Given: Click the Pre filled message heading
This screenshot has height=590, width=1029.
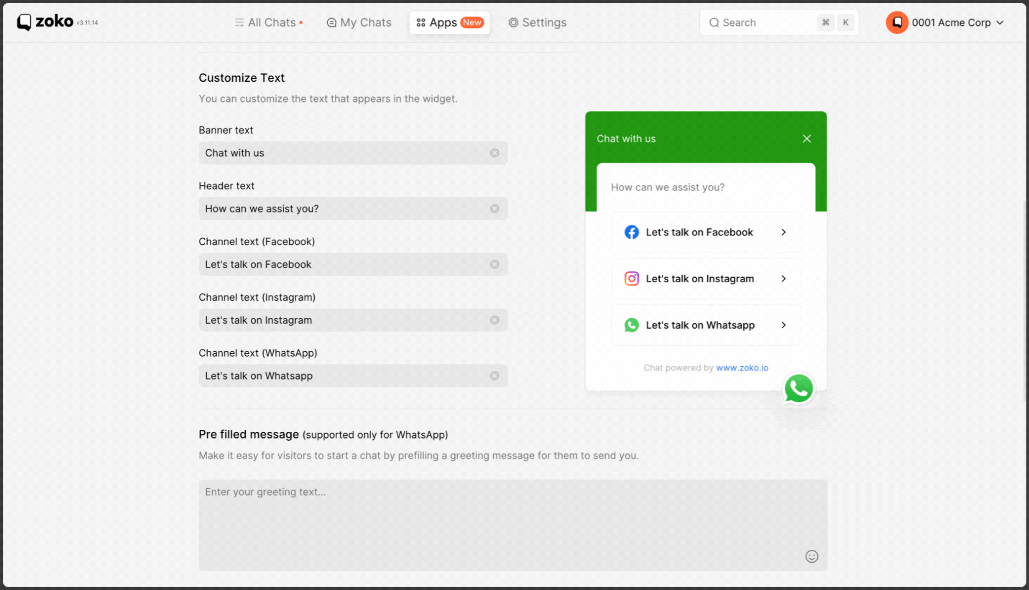Looking at the screenshot, I should (x=249, y=435).
